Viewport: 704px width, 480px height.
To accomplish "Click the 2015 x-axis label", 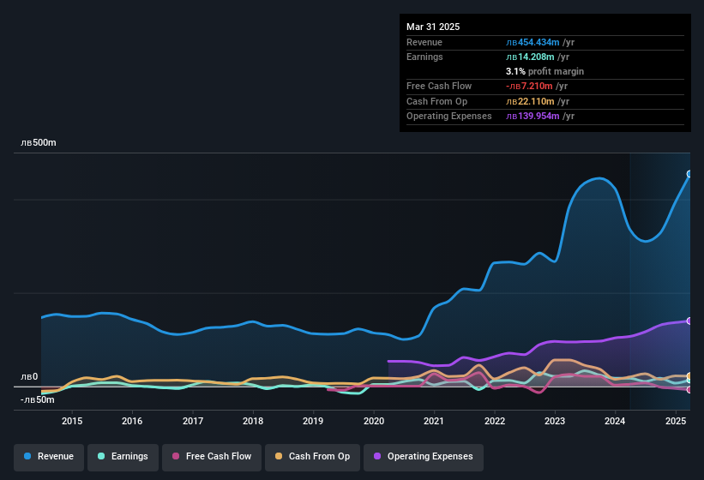I will coord(72,421).
